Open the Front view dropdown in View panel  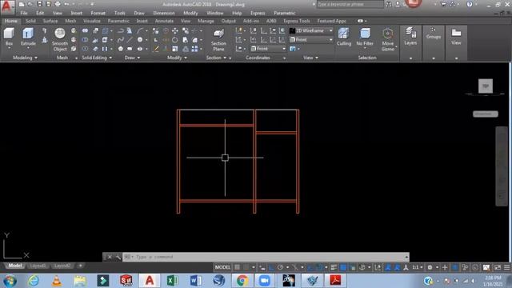click(311, 40)
